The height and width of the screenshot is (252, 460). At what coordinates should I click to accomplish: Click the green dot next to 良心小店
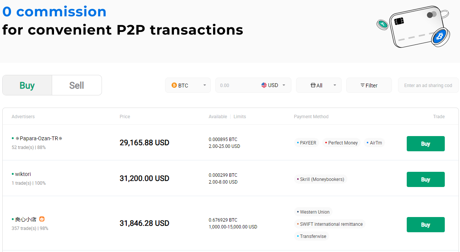[x=13, y=219]
